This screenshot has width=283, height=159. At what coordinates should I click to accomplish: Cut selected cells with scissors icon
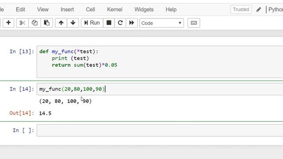pyautogui.click(x=23, y=23)
